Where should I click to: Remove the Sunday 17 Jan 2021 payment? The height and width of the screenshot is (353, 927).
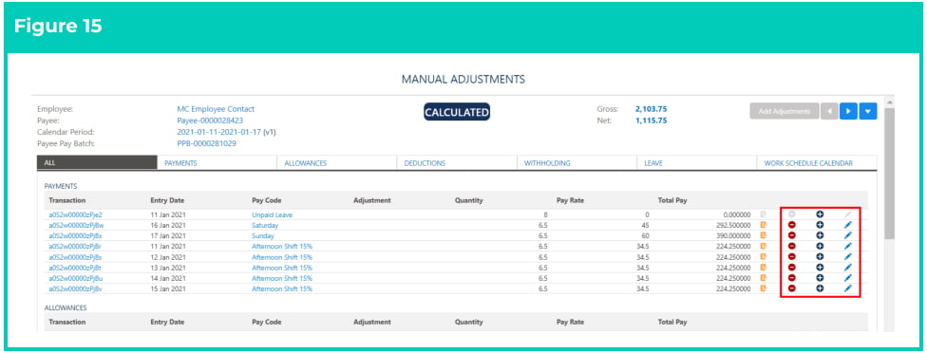(x=791, y=236)
